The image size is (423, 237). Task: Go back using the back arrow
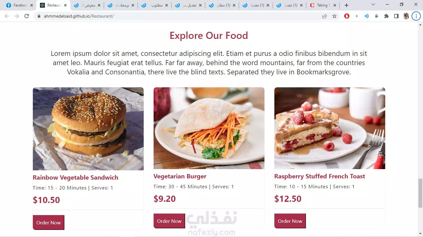[7, 16]
